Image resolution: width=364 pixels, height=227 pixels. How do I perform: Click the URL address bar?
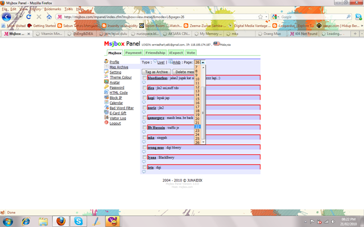click(x=160, y=16)
